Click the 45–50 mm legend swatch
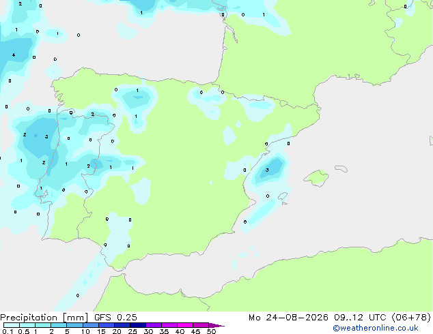 201,325
